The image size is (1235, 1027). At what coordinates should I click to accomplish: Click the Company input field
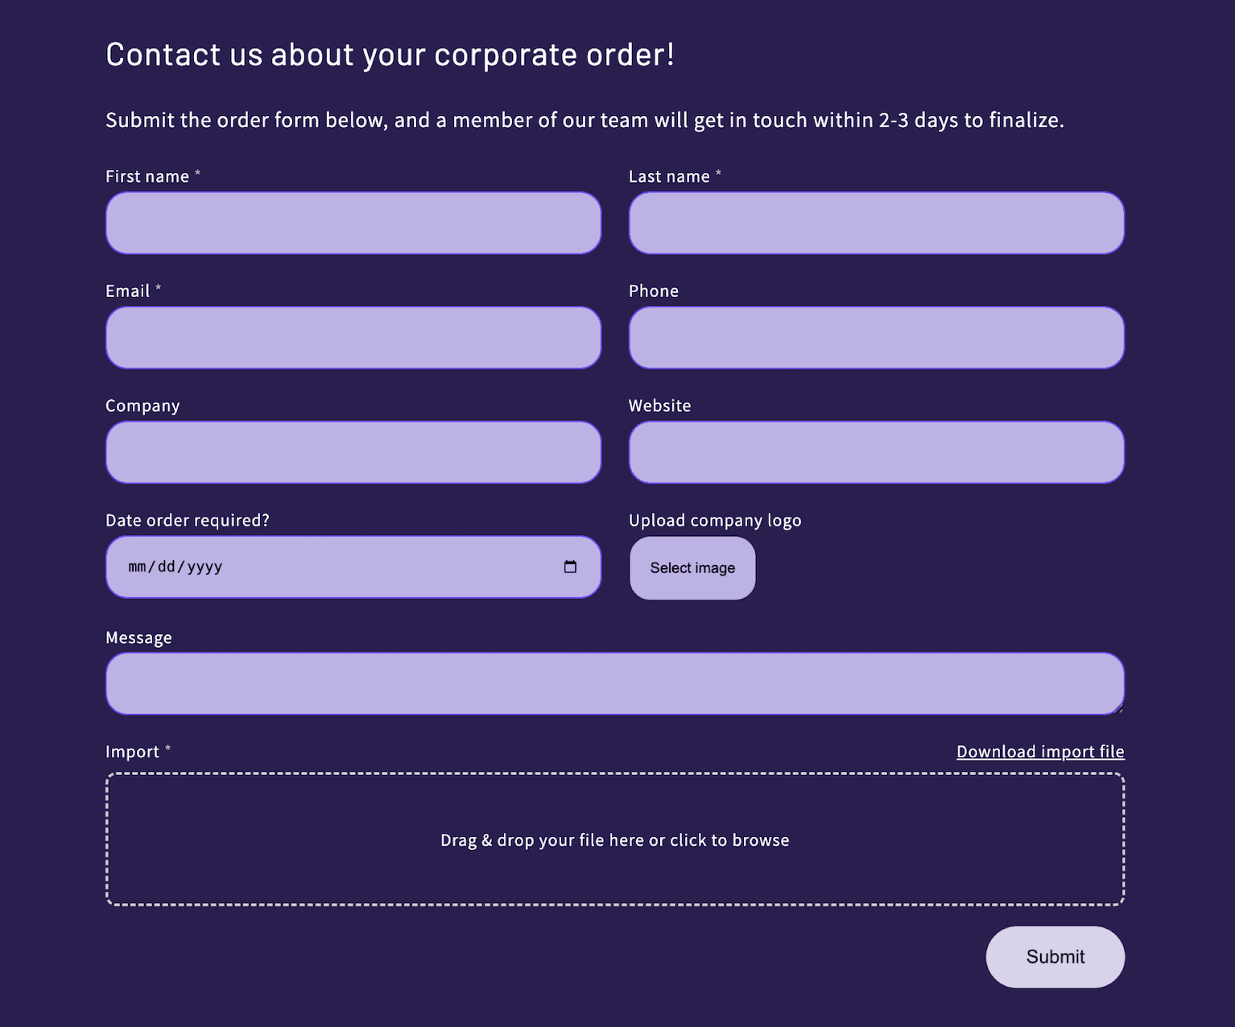coord(353,452)
